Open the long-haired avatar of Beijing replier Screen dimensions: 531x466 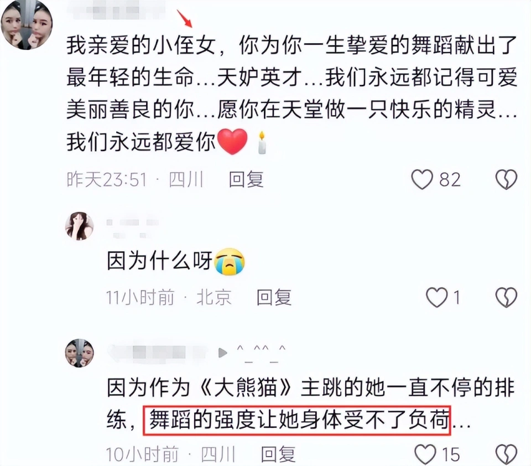point(80,226)
